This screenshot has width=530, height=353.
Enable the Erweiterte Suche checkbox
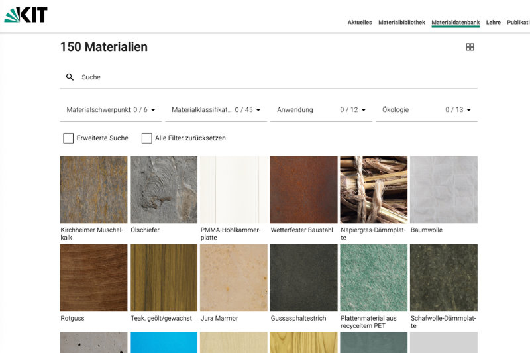[68, 138]
